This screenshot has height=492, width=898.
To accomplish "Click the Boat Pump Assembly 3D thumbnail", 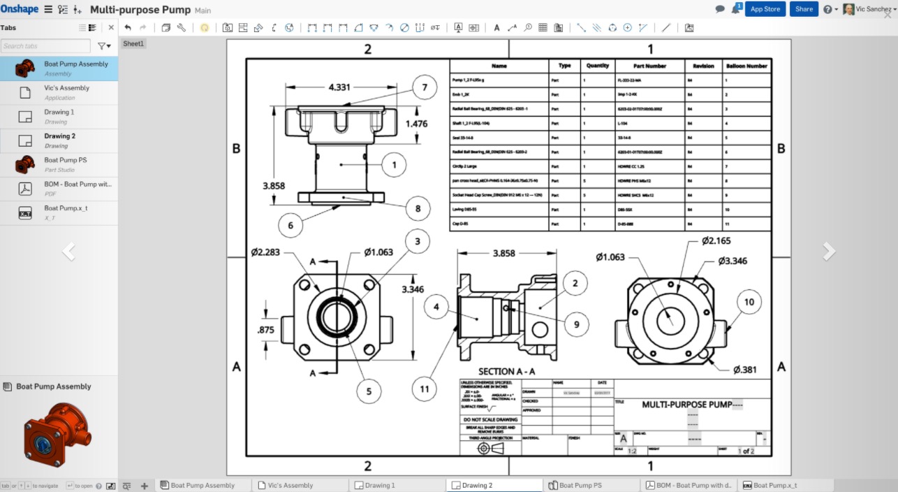I will [57, 434].
